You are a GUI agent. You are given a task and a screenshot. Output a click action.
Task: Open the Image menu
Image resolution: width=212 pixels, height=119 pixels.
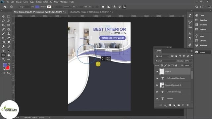click(x=19, y=2)
